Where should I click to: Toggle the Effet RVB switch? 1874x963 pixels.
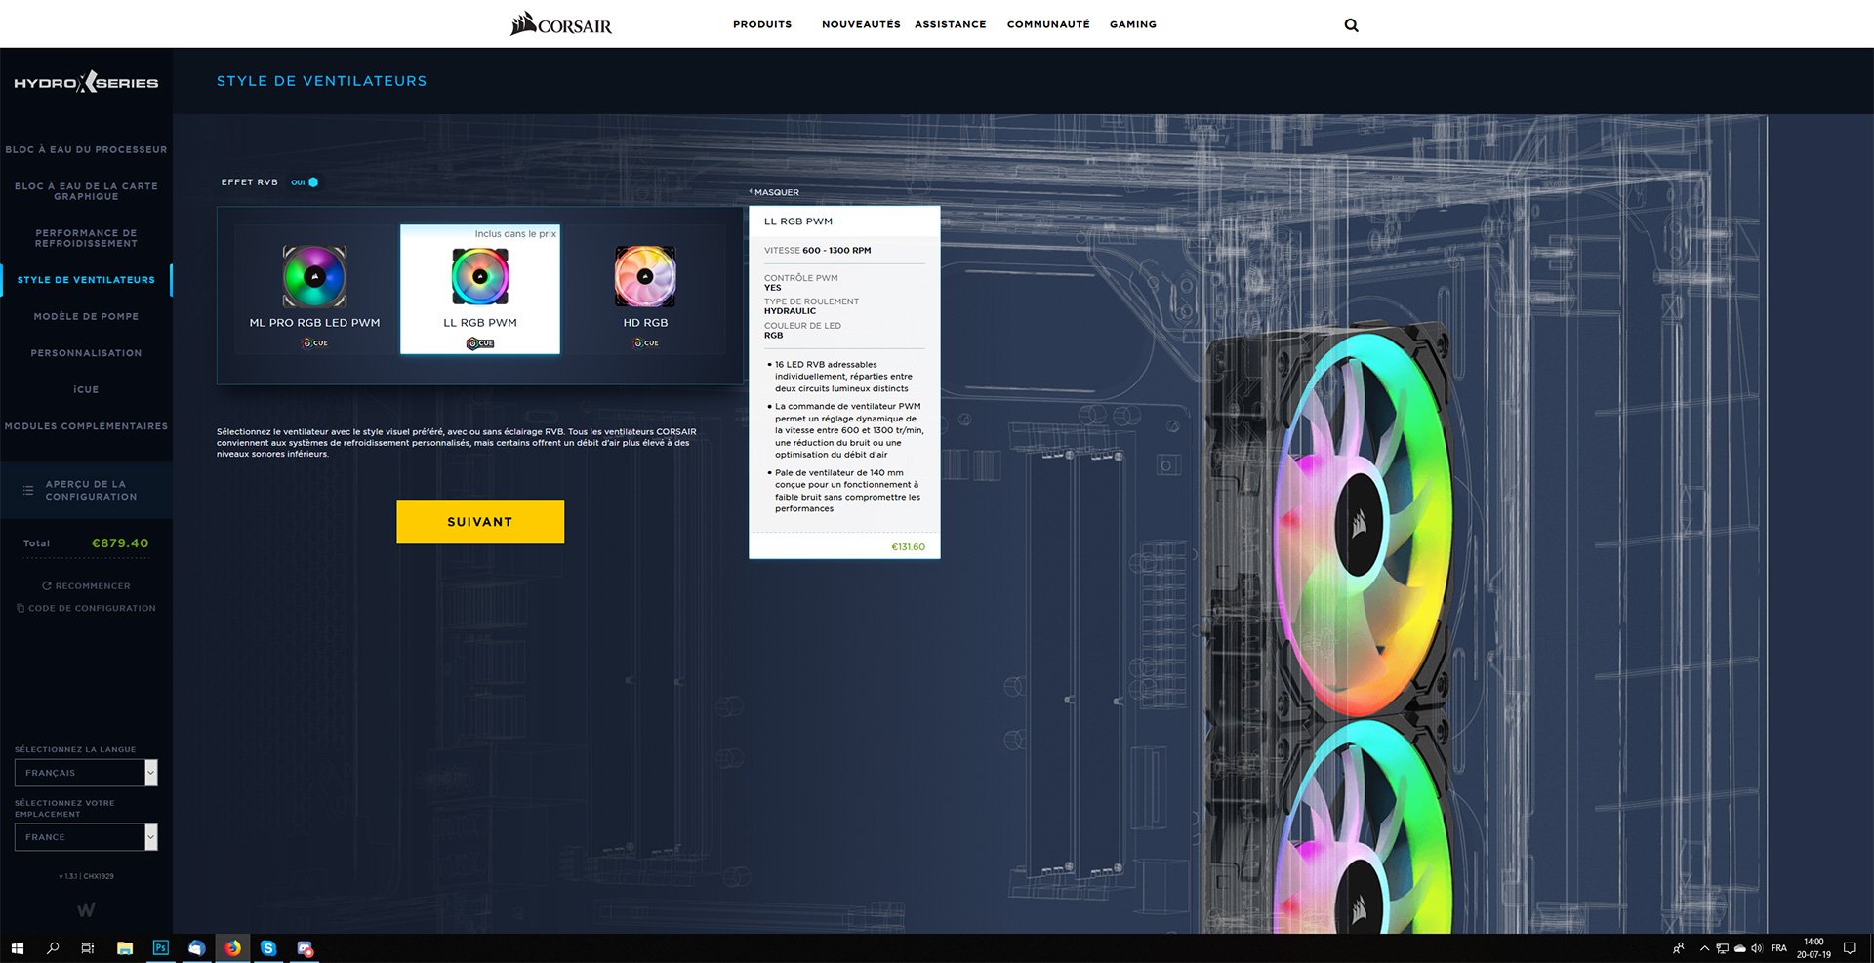pos(311,182)
